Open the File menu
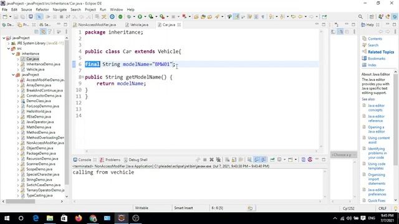Viewport: 399px width, 224px height. point(4,10)
